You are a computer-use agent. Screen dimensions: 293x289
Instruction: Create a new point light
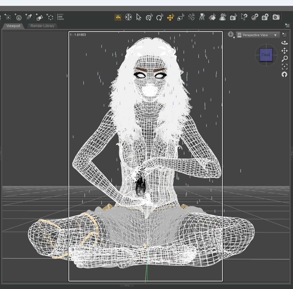click(8, 17)
